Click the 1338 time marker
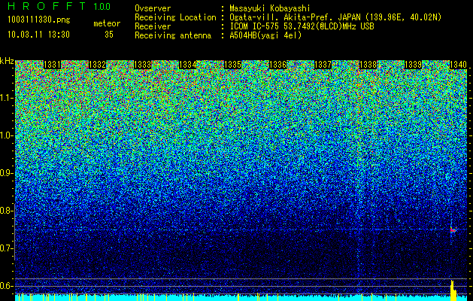Image resolution: width=473 pixels, height=301 pixels. click(368, 65)
